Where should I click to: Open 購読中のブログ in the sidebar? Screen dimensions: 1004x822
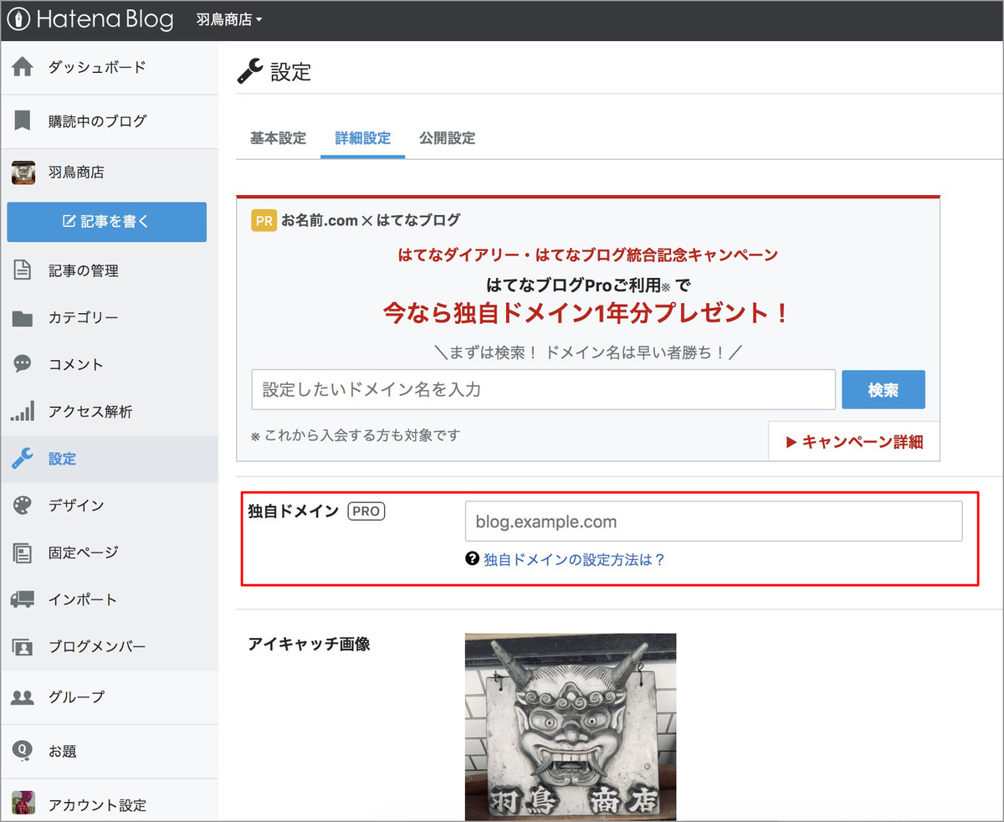(97, 121)
